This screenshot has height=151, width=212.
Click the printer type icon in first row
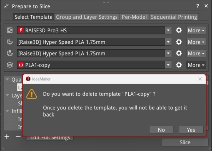[x=10, y=30]
